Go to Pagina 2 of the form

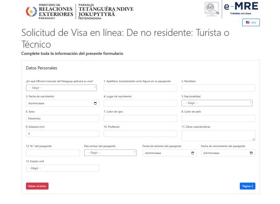coord(247,186)
